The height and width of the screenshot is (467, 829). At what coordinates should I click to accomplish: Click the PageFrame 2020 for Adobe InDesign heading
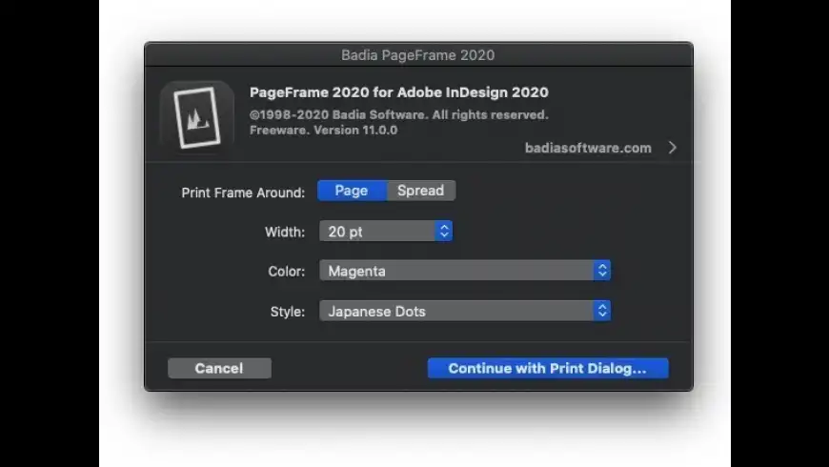coord(398,92)
